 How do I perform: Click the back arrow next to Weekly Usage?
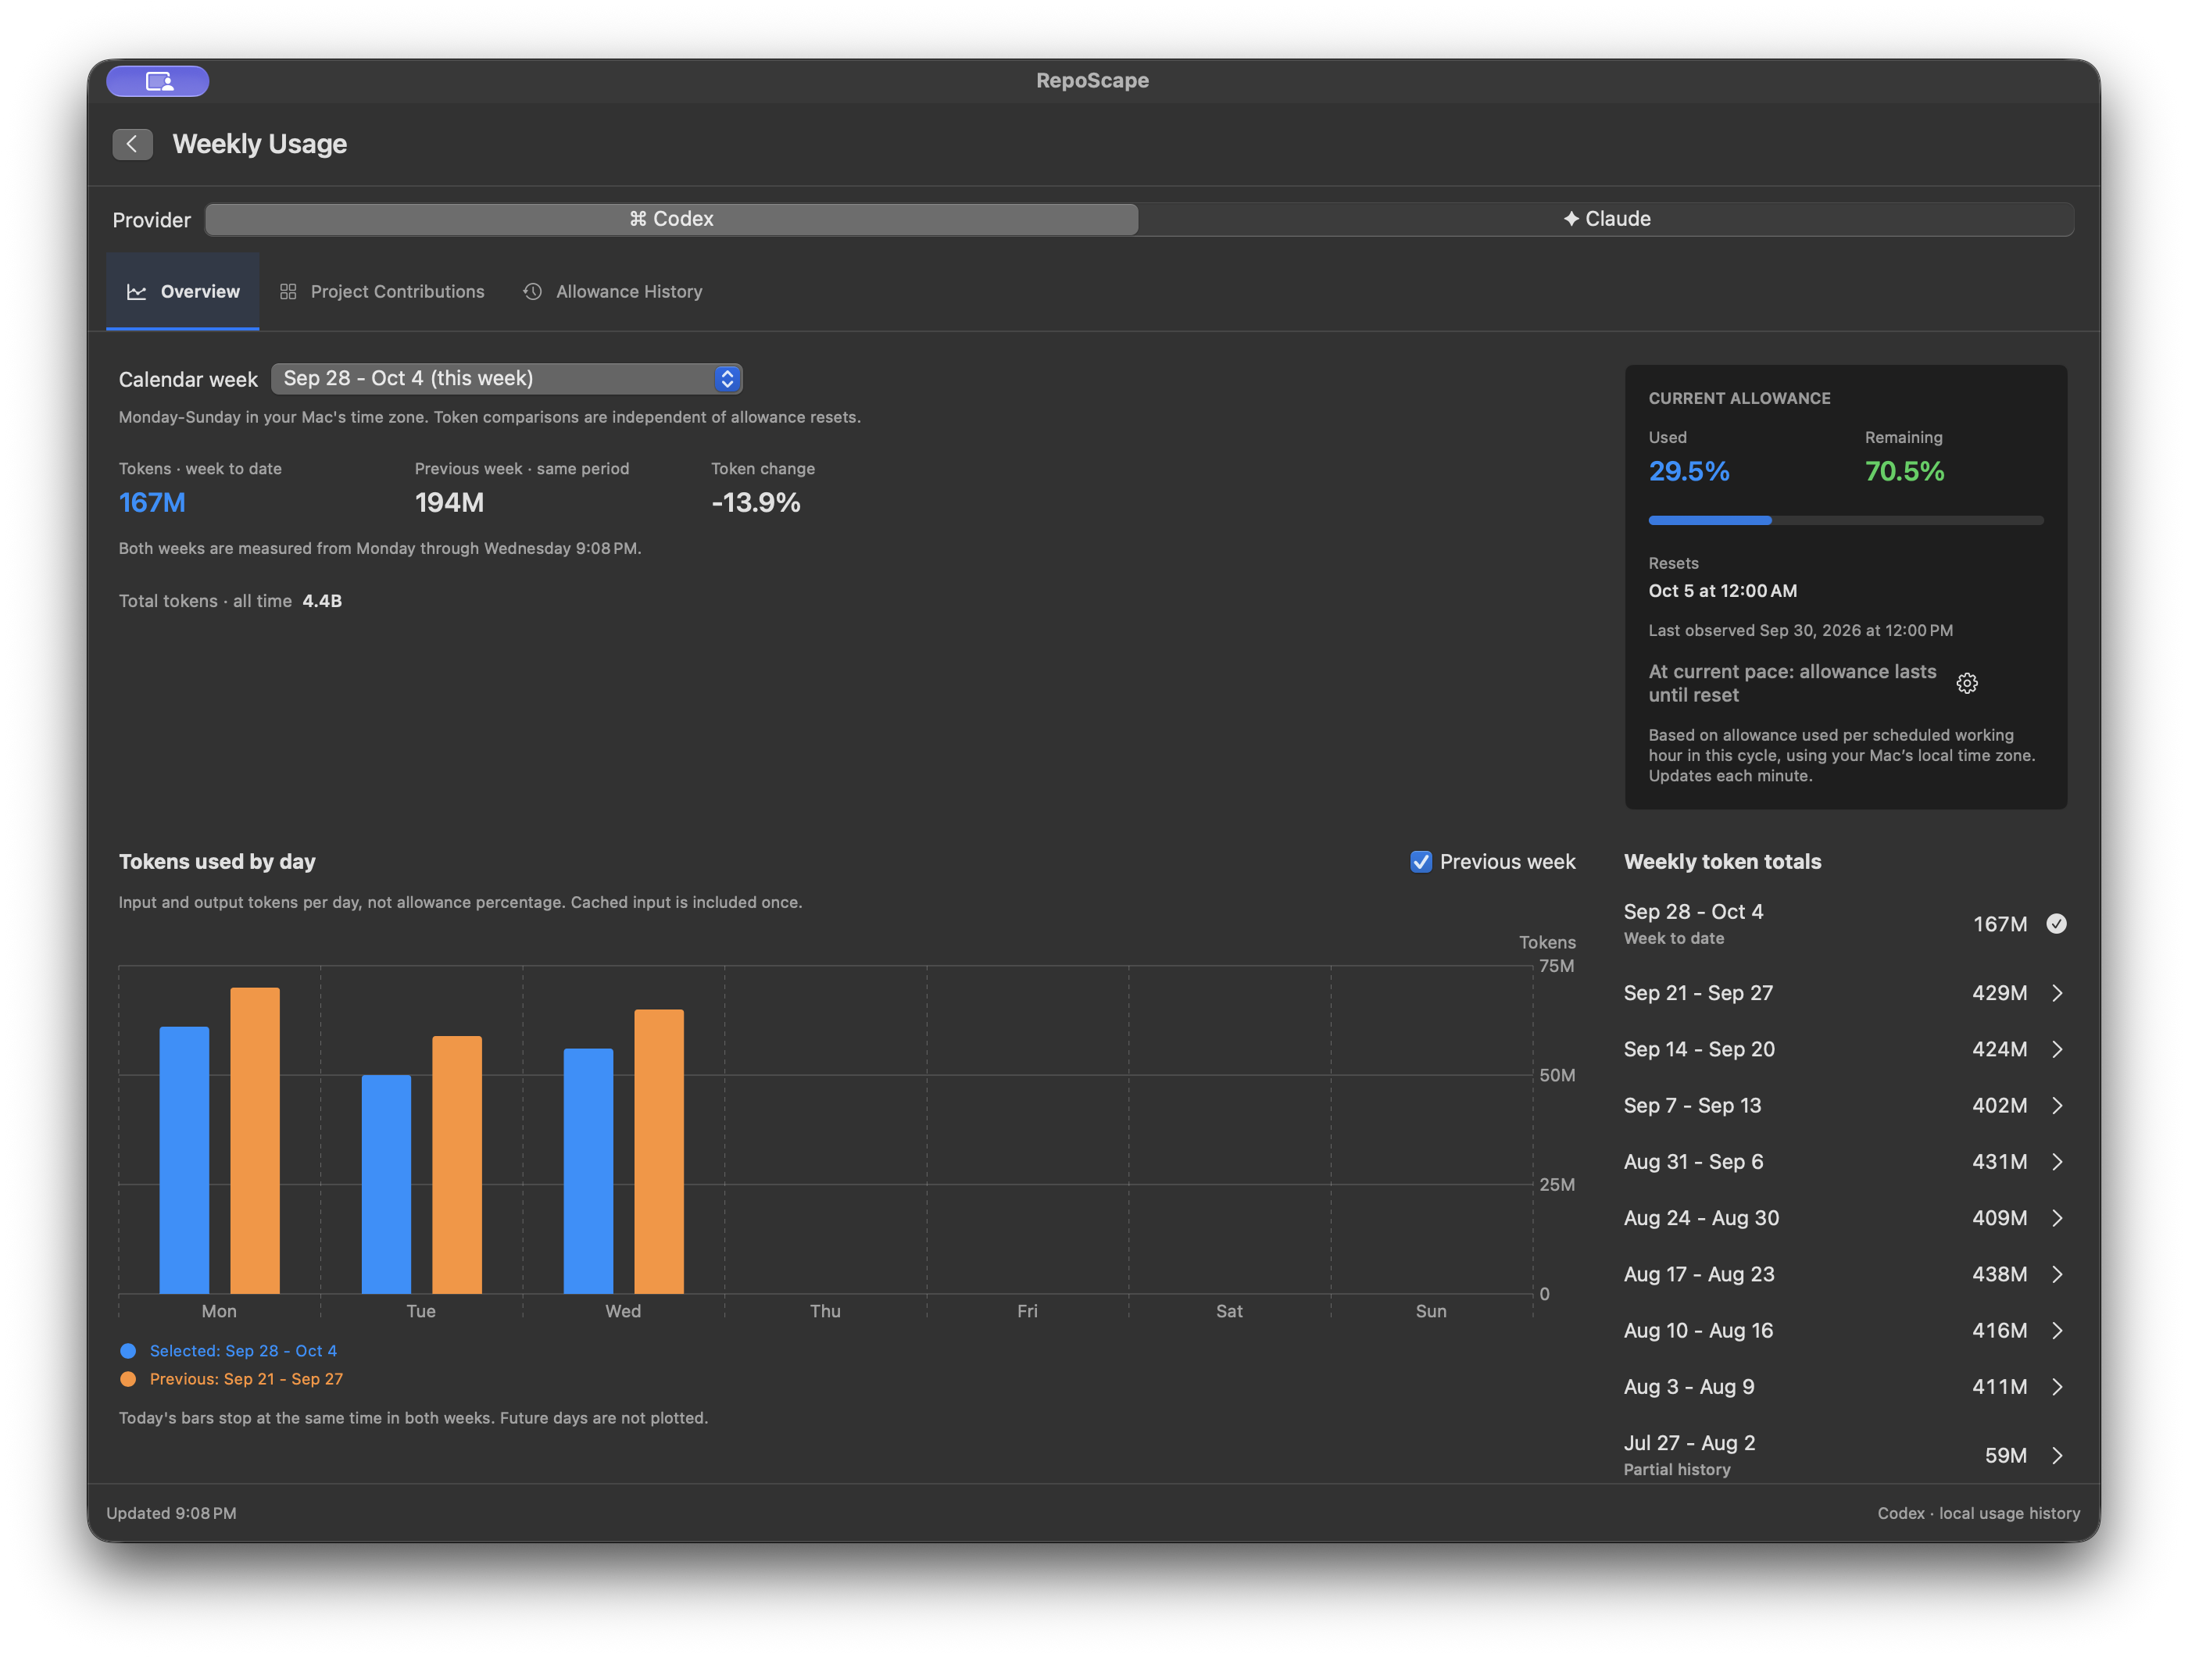(x=133, y=145)
